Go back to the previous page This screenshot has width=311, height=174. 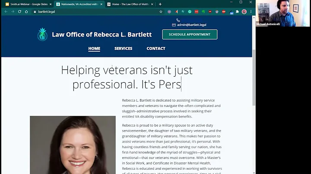tap(6, 12)
